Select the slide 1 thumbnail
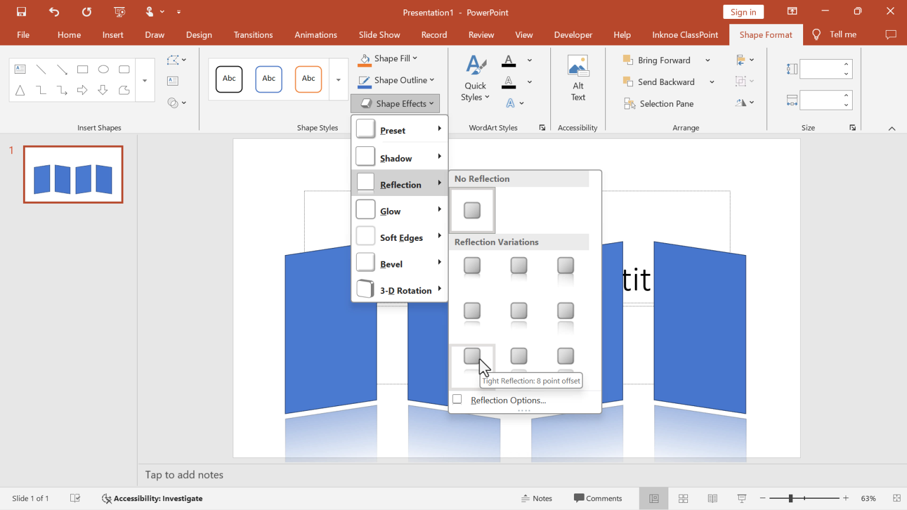This screenshot has width=907, height=510. [x=73, y=174]
